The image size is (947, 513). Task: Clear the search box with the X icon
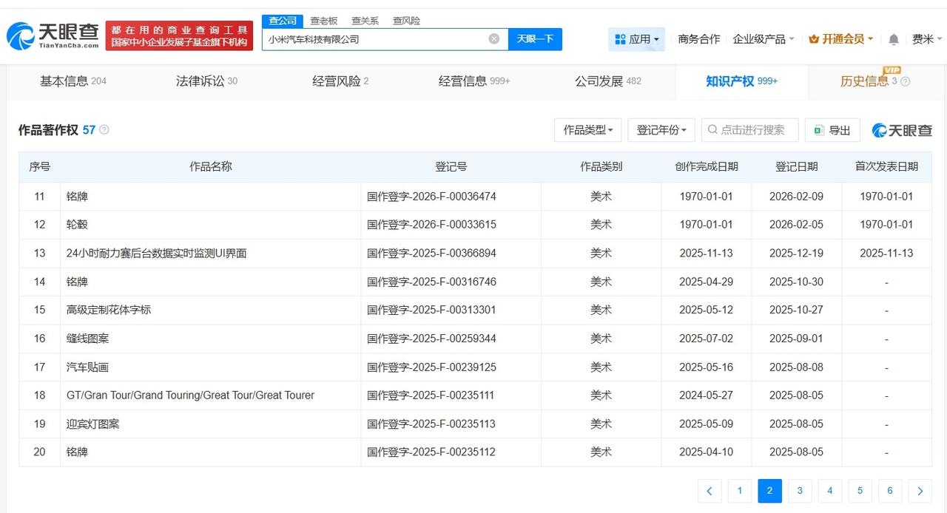(x=493, y=39)
